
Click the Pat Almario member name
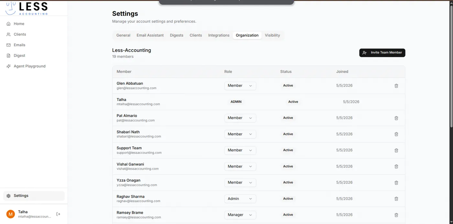(127, 116)
